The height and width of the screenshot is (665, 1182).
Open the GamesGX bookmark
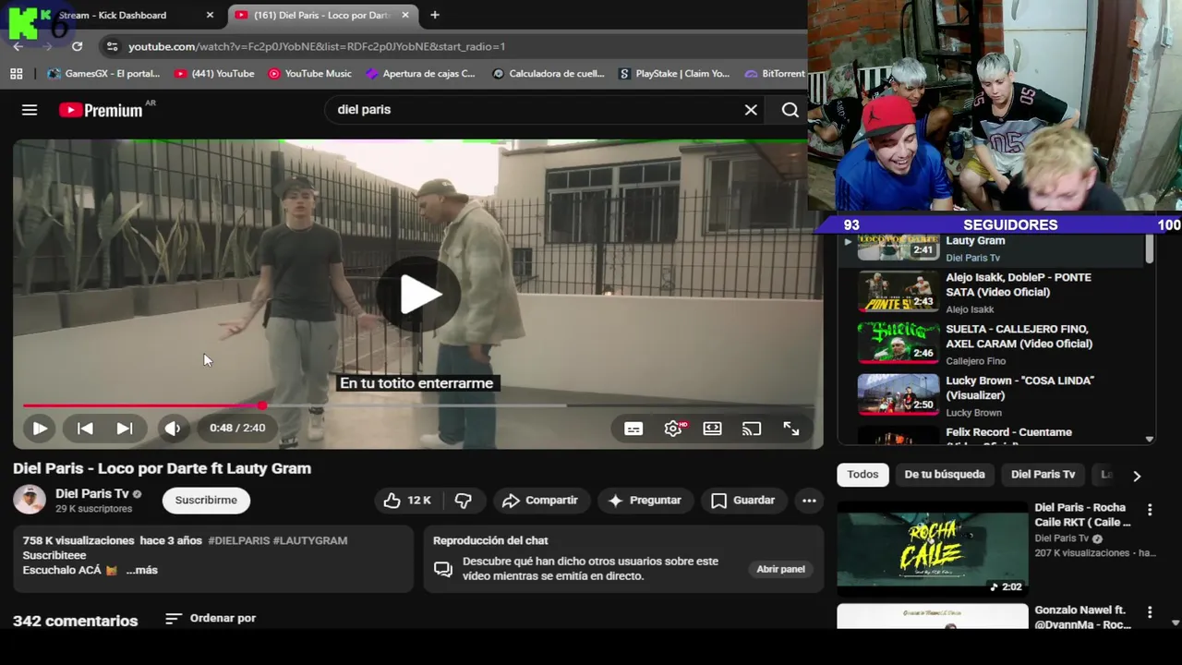103,74
